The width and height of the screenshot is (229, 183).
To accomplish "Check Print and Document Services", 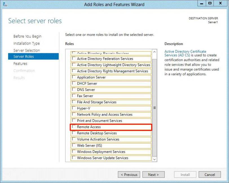I will (74, 121).
